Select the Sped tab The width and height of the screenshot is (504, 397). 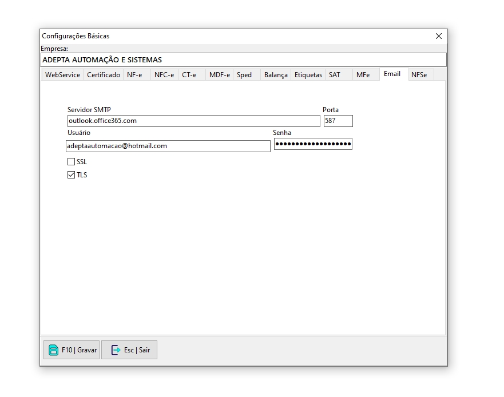point(244,75)
